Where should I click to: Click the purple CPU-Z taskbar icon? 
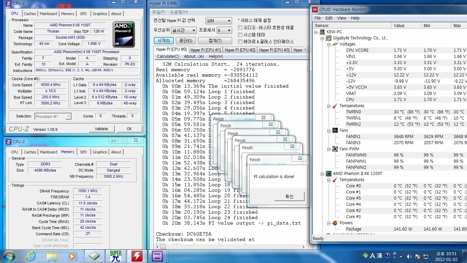click(x=157, y=256)
